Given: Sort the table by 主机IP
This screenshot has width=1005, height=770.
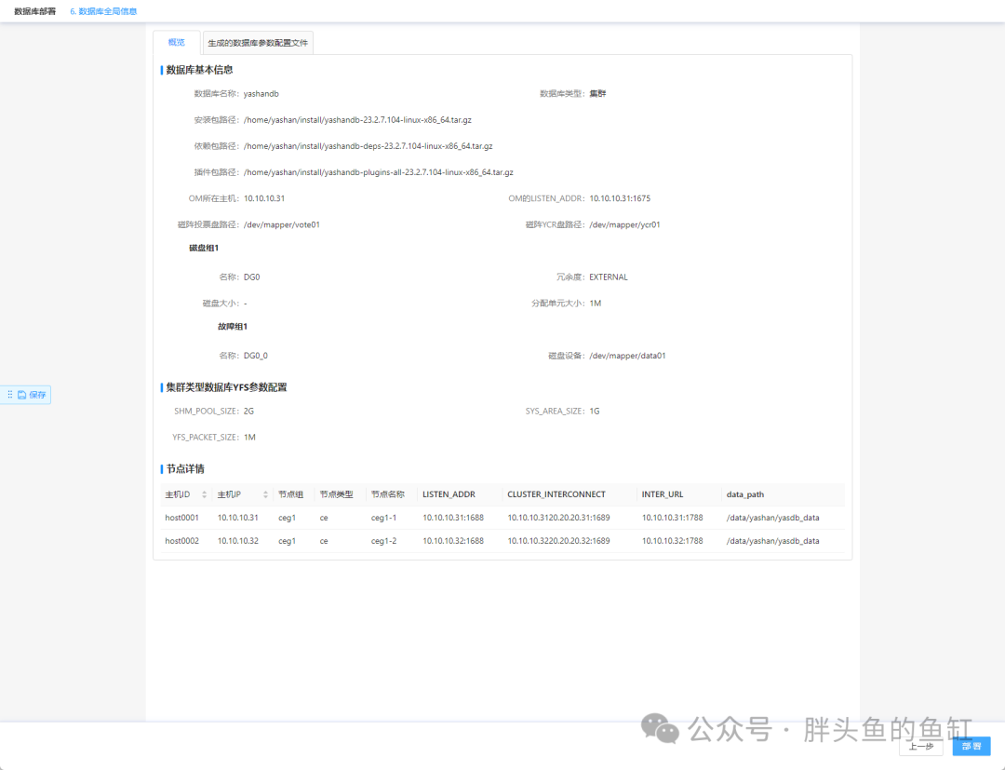Looking at the screenshot, I should 265,494.
